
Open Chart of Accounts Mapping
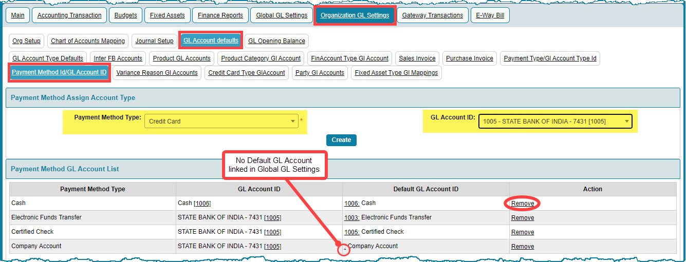(88, 41)
